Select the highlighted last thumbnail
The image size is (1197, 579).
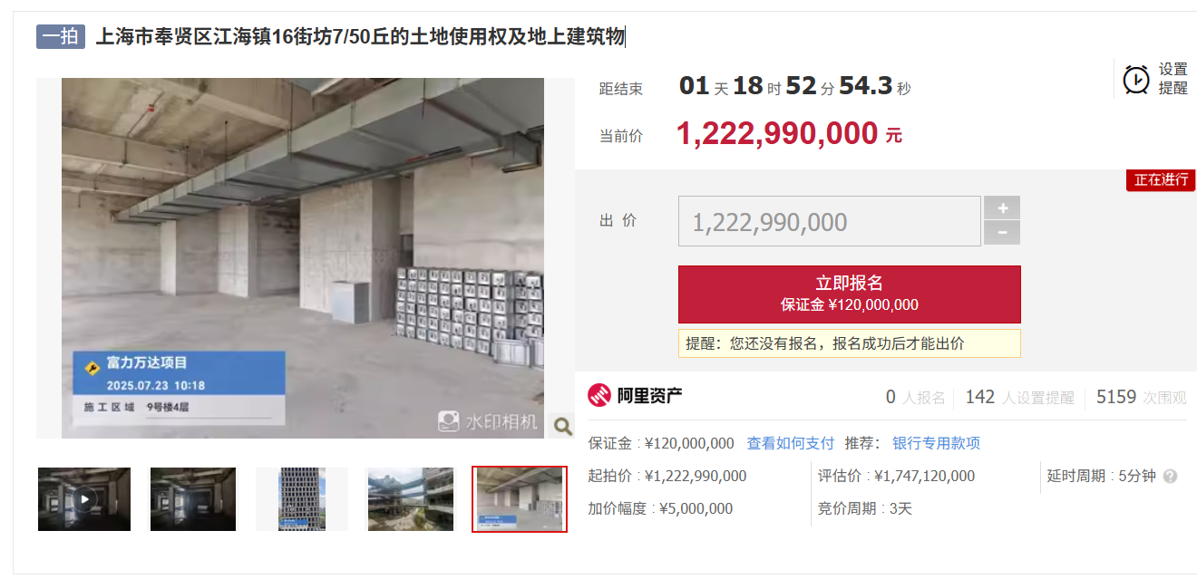(x=520, y=499)
